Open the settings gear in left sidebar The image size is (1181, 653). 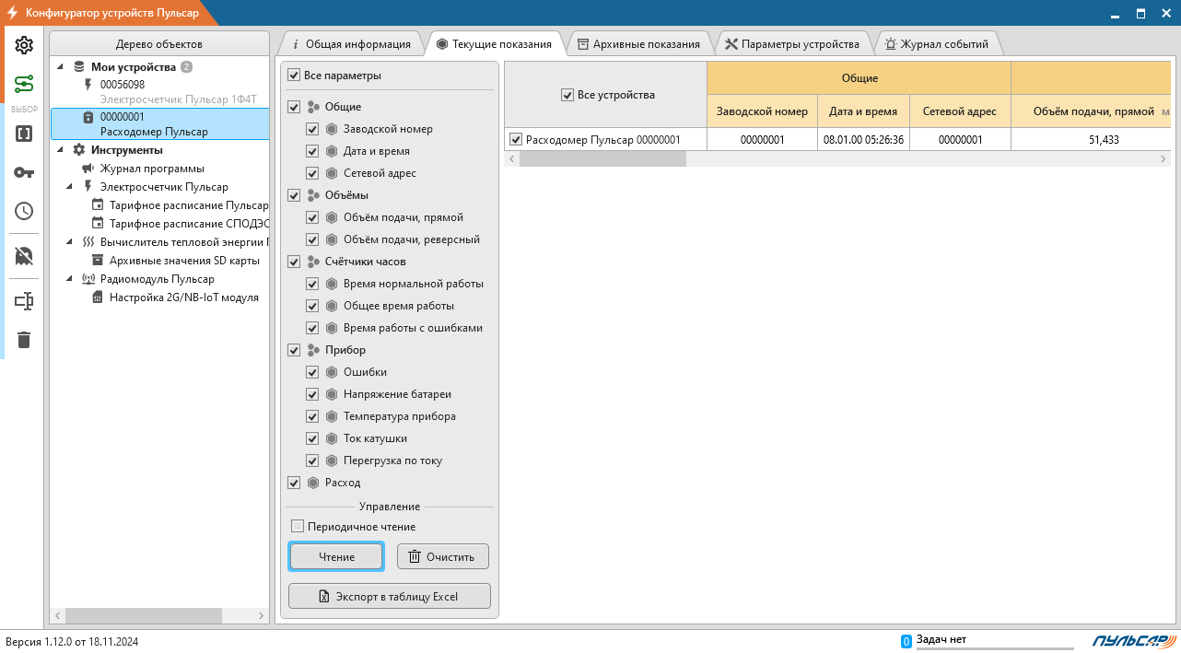(24, 45)
